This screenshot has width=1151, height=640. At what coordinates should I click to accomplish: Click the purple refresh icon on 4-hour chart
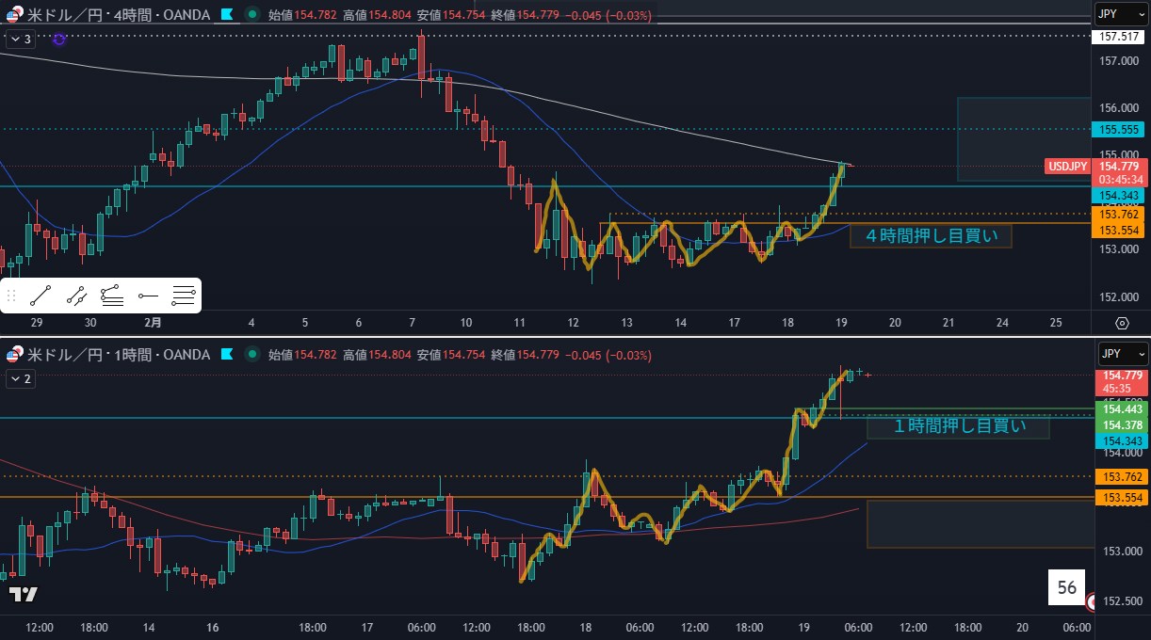(x=59, y=39)
